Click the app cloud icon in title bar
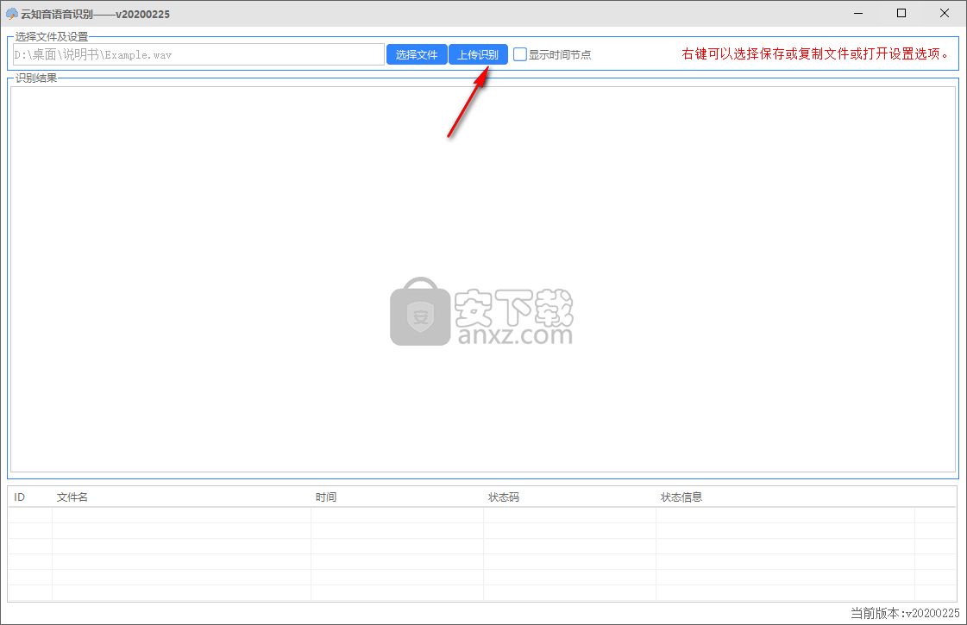 point(12,14)
